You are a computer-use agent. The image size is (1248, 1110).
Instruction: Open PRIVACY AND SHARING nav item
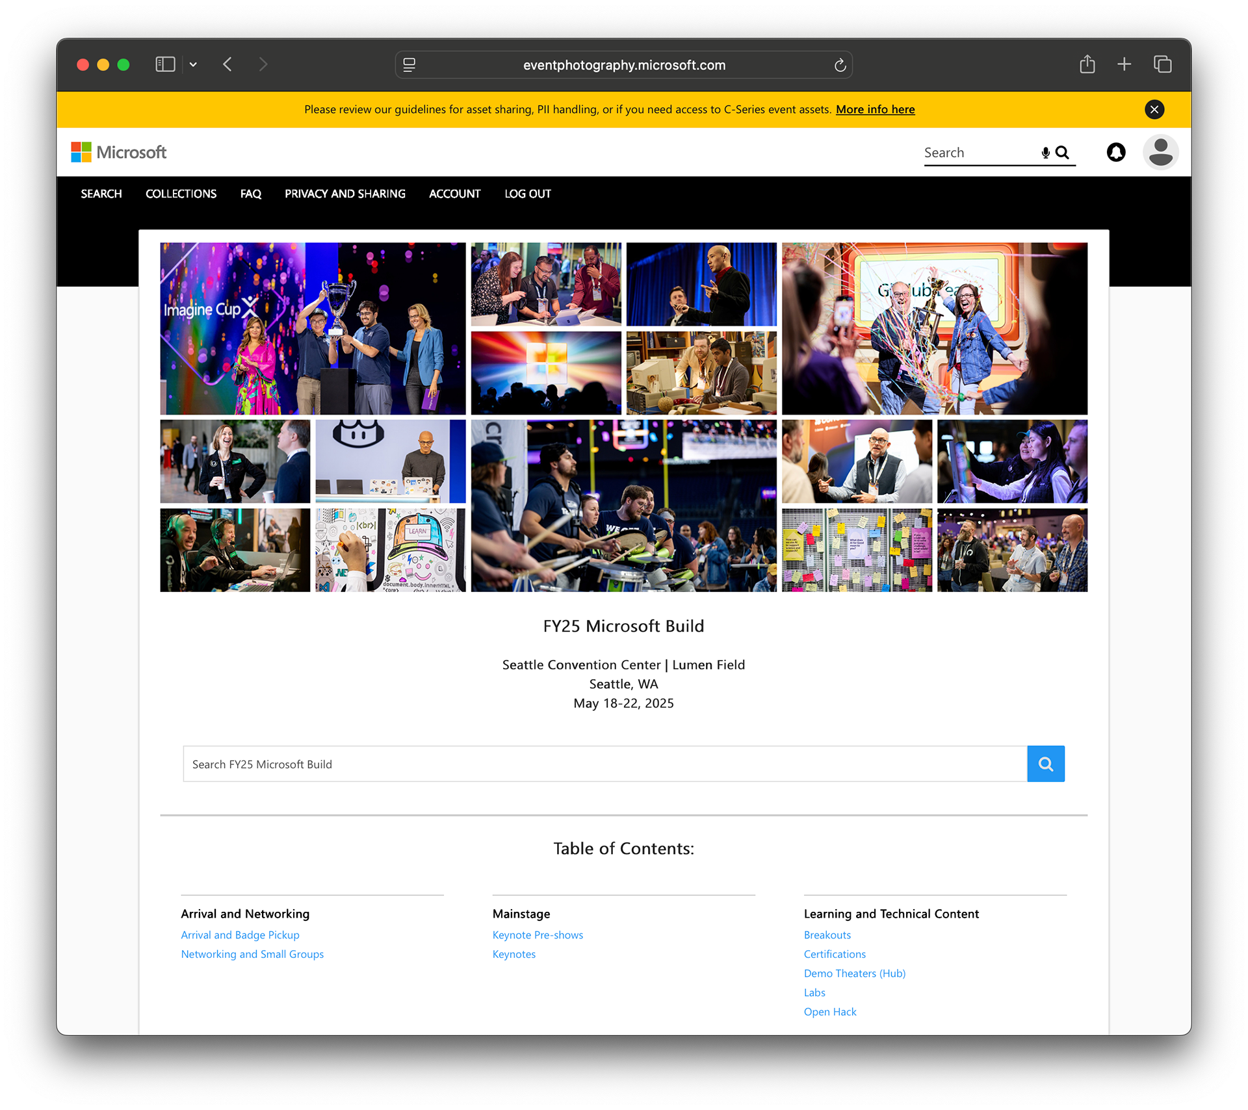(345, 194)
